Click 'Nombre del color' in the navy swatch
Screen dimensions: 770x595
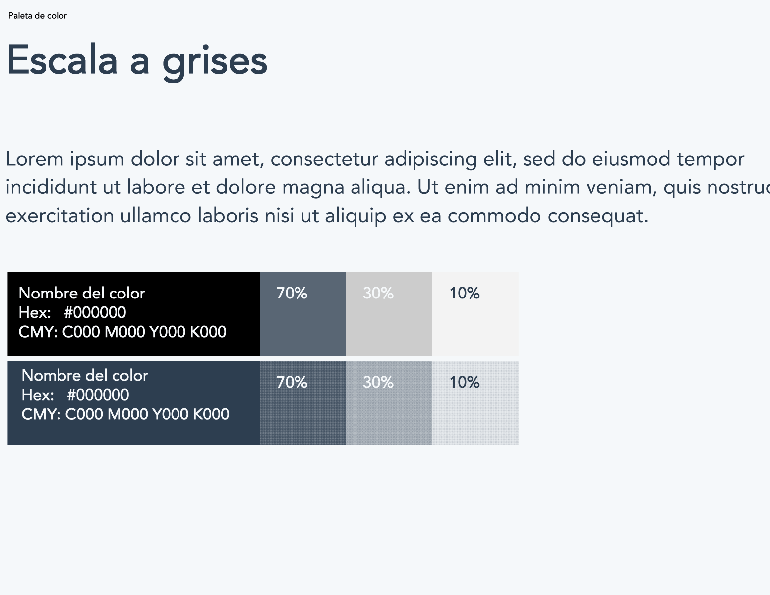[85, 375]
